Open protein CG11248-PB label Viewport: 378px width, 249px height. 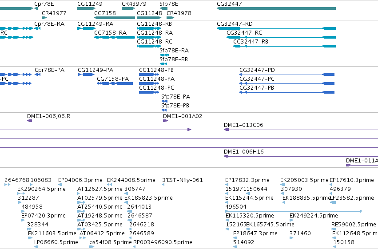tap(156, 70)
